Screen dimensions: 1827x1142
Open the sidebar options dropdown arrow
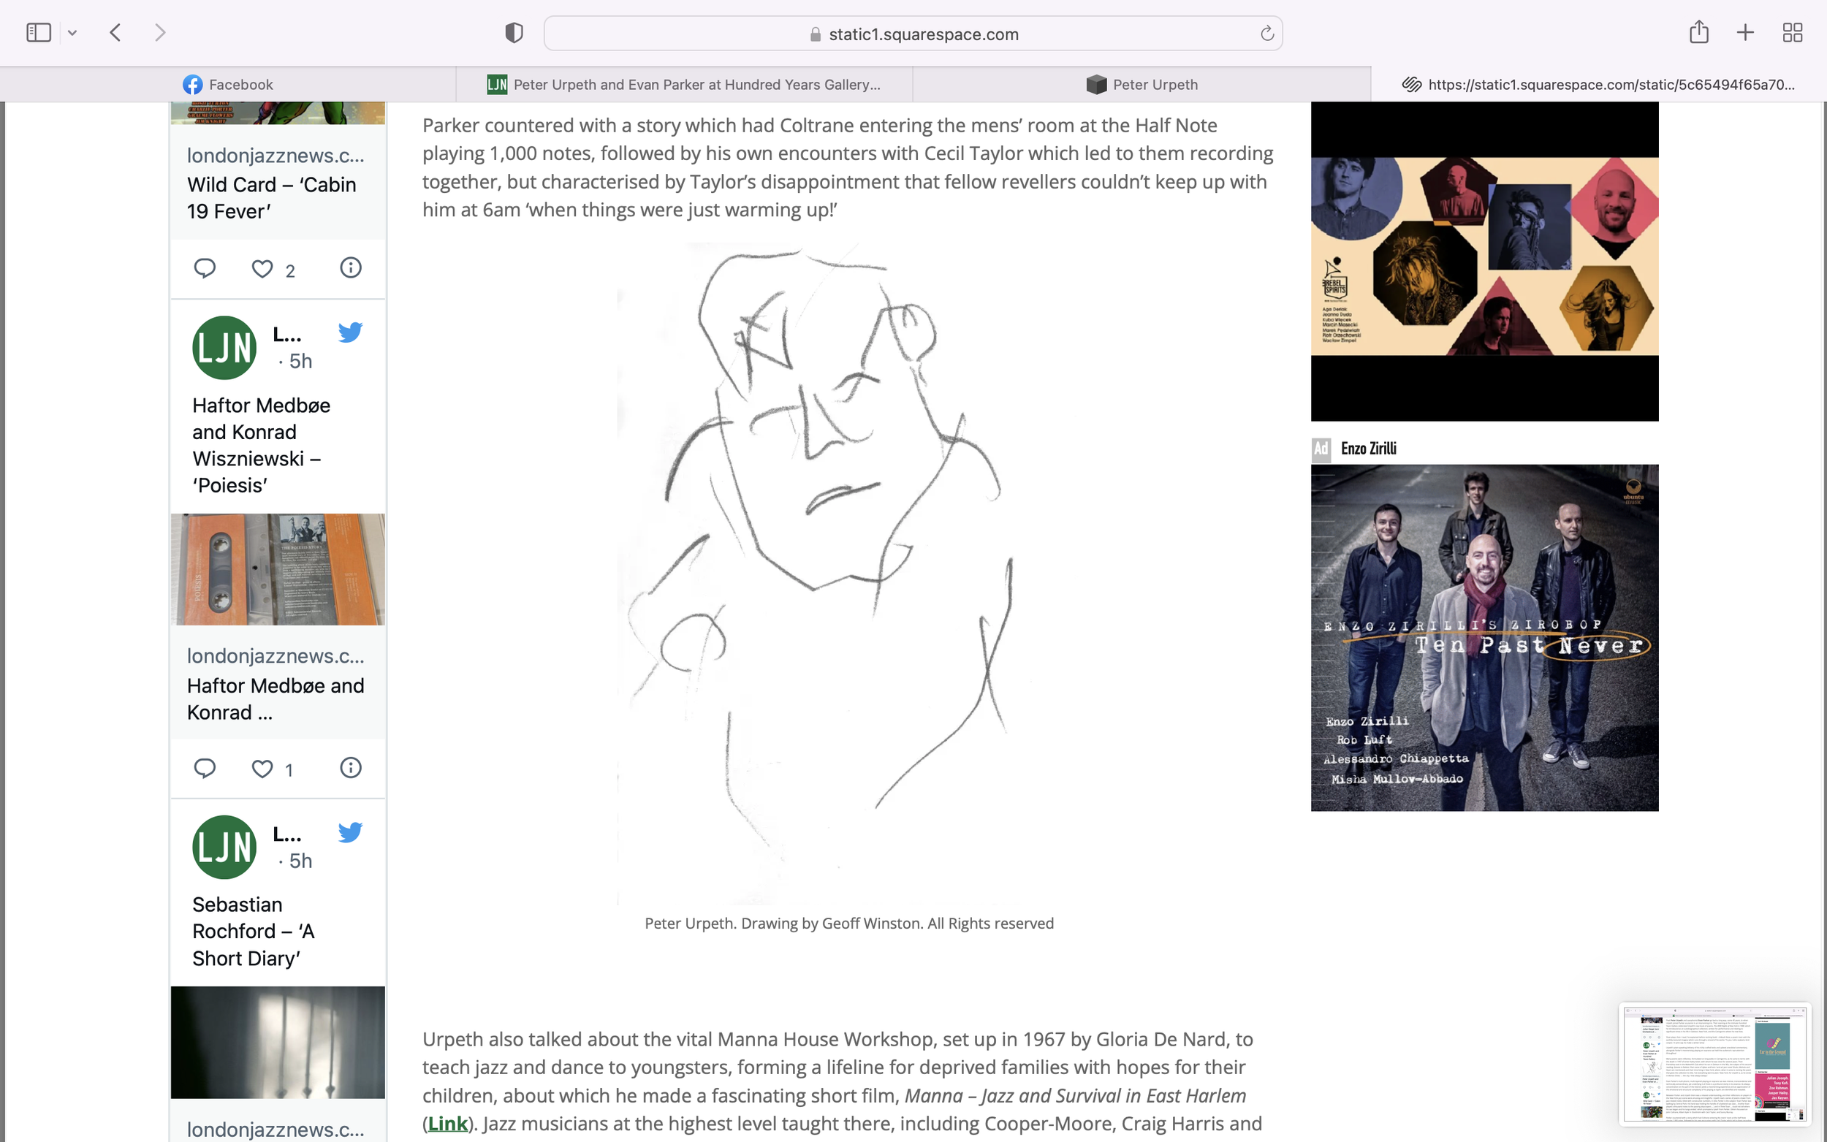72,32
